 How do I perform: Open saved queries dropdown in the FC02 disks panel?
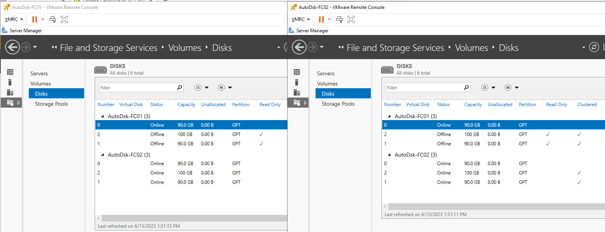(512, 87)
